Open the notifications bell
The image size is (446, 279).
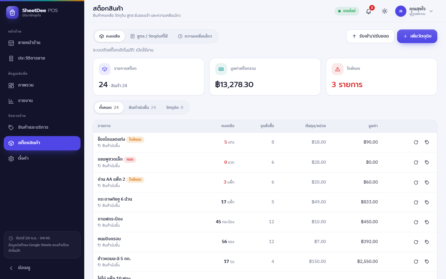[369, 11]
